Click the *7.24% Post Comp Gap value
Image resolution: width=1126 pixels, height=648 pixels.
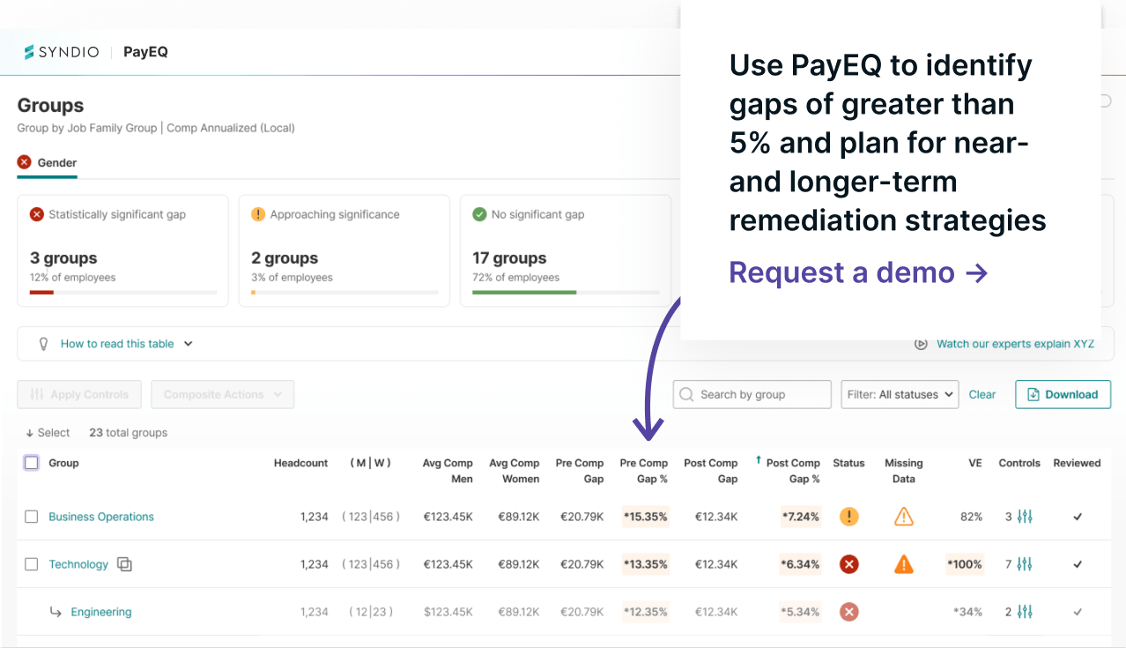coord(800,517)
